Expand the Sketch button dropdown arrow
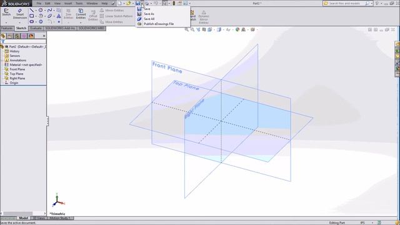Screen dimensions: 400x225 coord(6,22)
